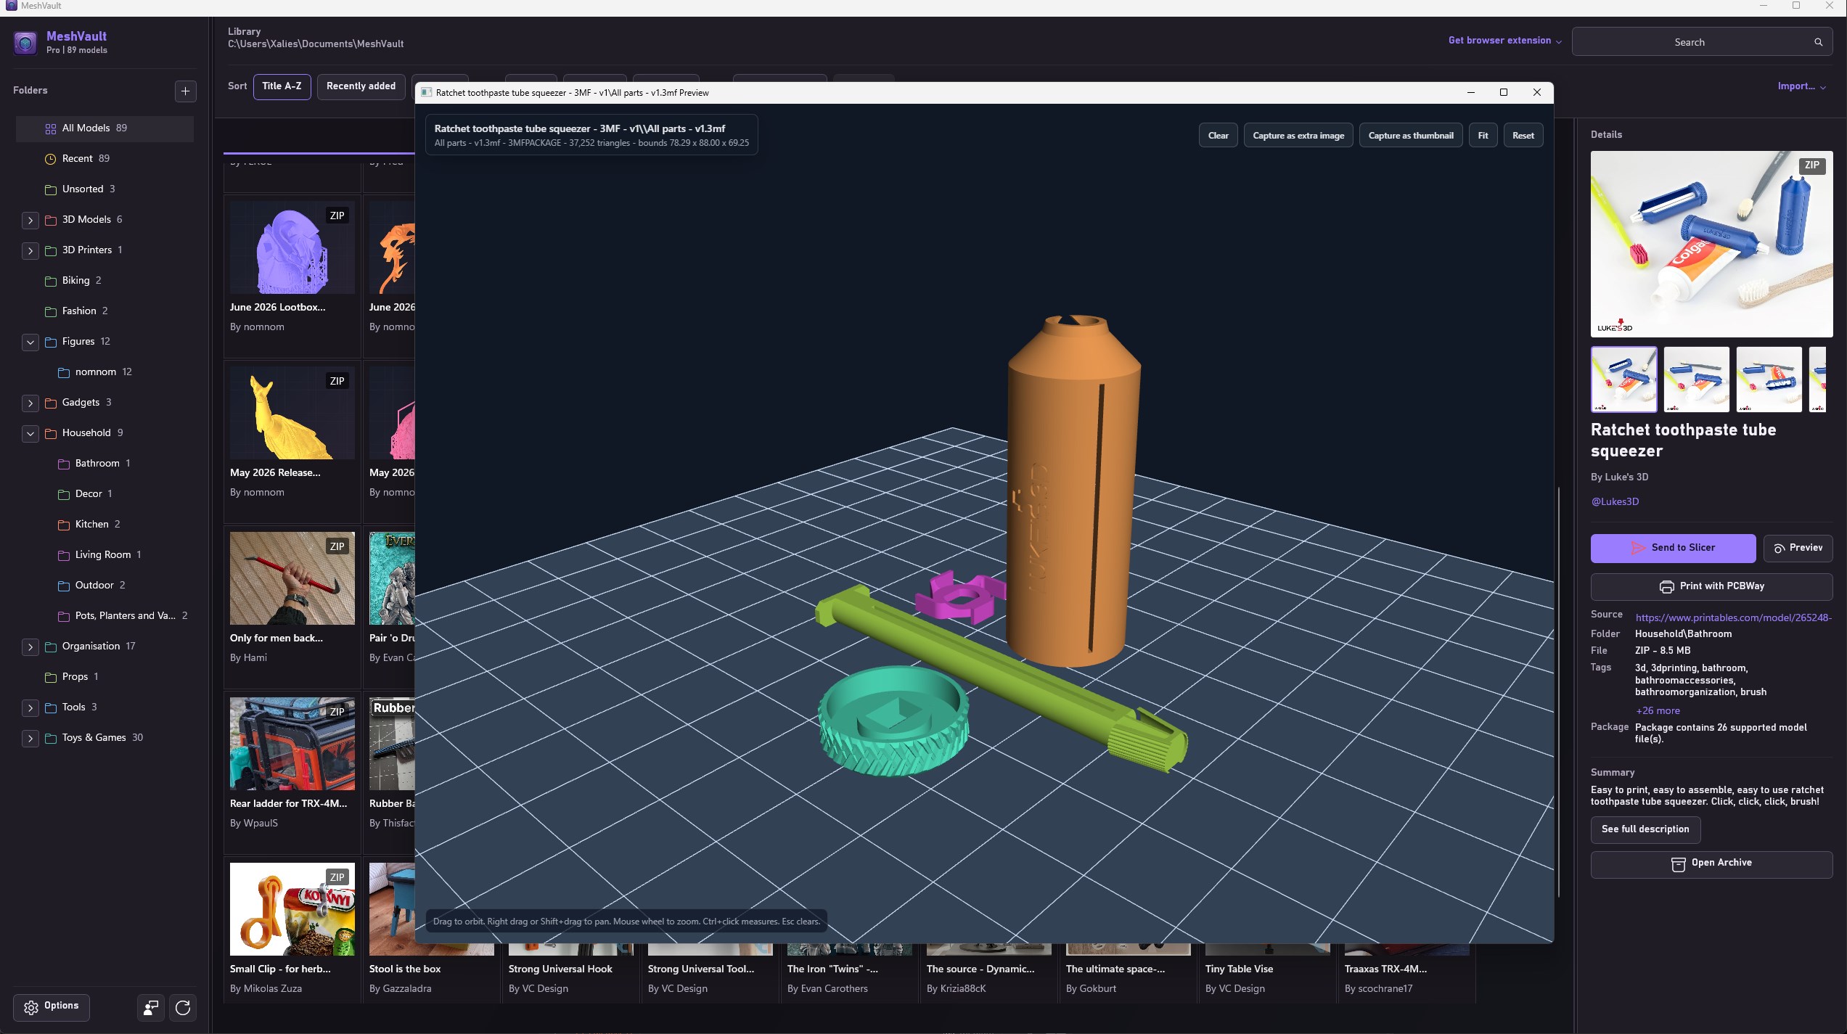Click the Send to Slicer button
Image resolution: width=1847 pixels, height=1034 pixels.
coord(1673,548)
